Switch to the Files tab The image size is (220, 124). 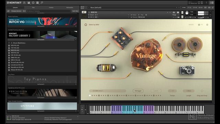point(33,8)
